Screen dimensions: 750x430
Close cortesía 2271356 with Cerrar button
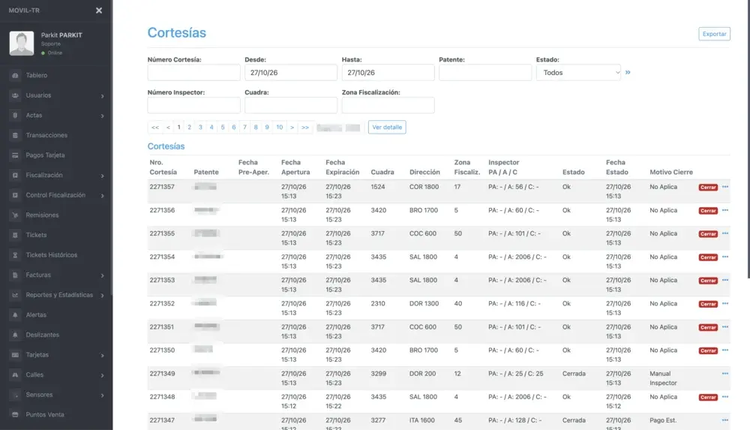(708, 211)
